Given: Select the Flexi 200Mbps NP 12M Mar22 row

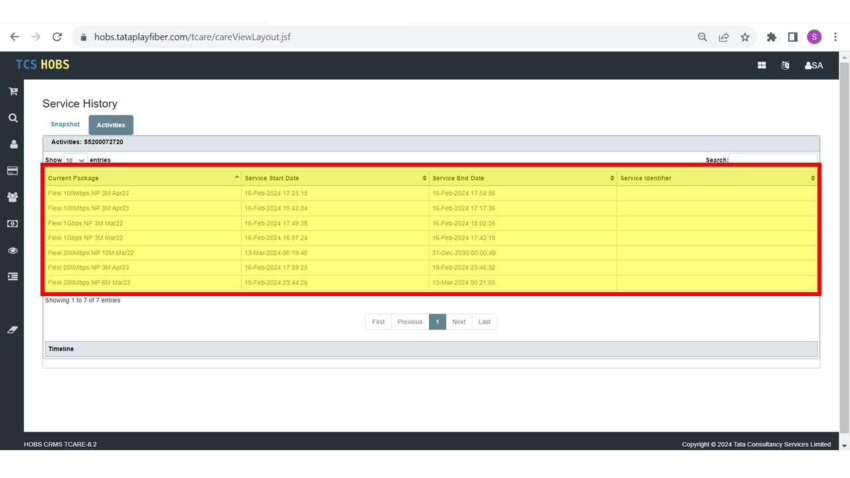Looking at the screenshot, I should point(431,253).
